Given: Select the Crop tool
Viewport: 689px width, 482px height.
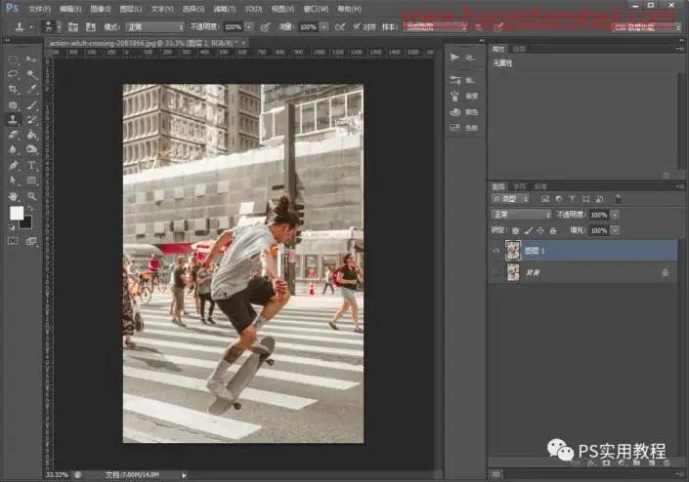Looking at the screenshot, I should pos(13,90).
